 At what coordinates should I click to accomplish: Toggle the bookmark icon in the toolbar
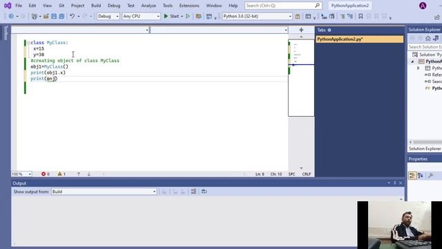pos(361,17)
